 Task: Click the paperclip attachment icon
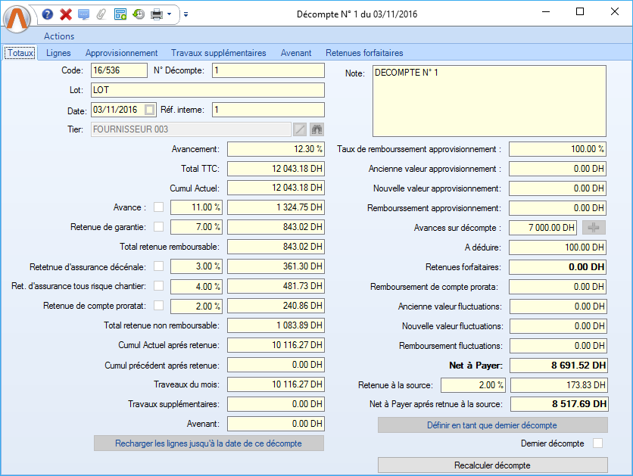click(101, 14)
